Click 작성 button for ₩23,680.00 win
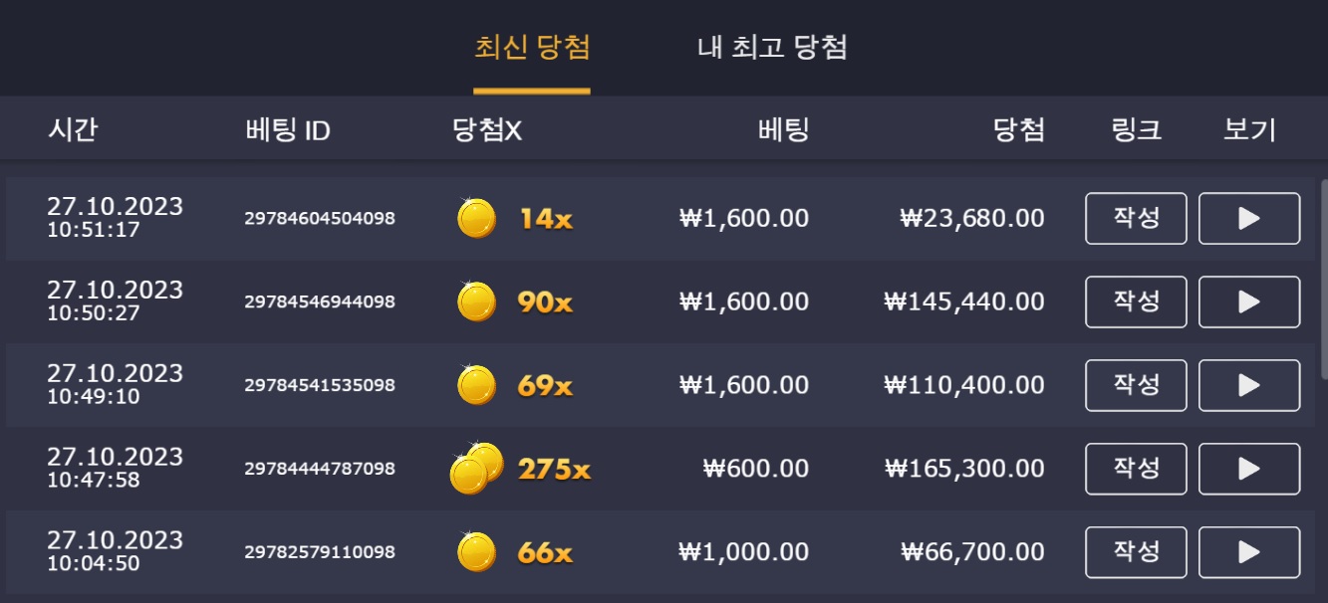 (x=1136, y=219)
